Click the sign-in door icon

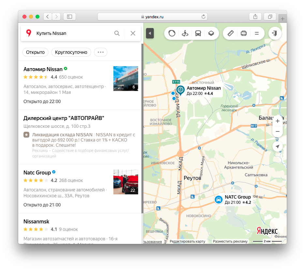point(275,33)
